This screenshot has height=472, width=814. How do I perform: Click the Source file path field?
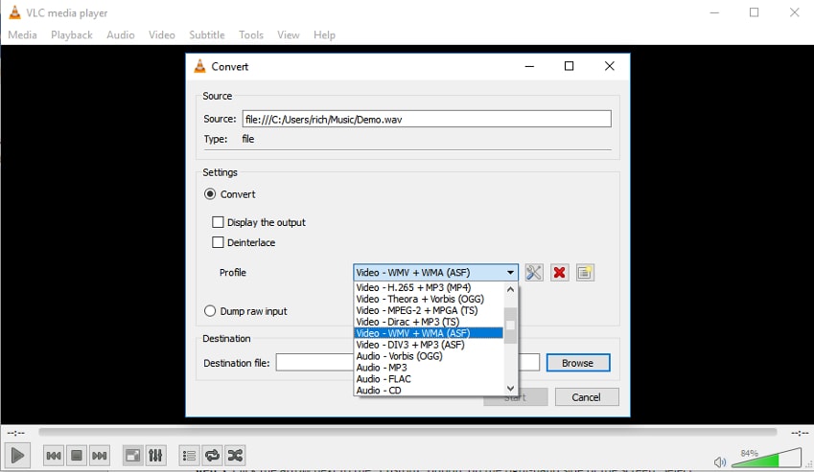point(427,119)
